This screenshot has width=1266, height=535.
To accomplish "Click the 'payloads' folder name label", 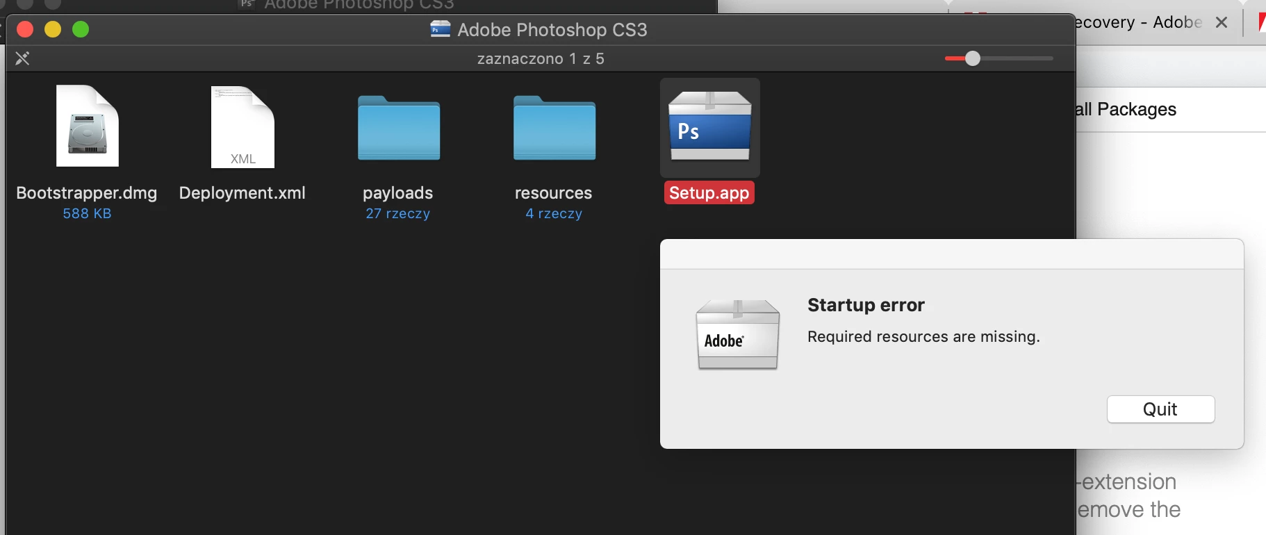I will click(x=398, y=192).
